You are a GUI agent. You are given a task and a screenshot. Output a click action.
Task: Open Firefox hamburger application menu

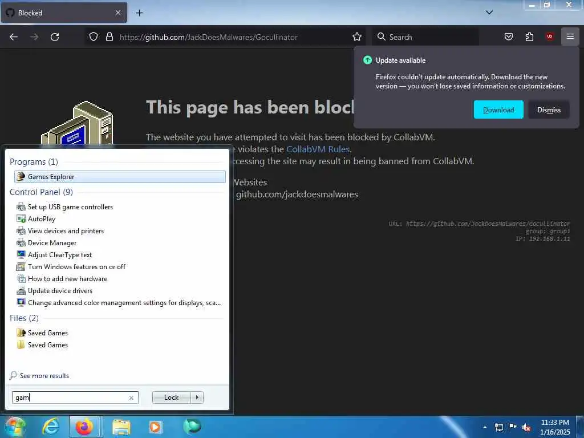(570, 36)
